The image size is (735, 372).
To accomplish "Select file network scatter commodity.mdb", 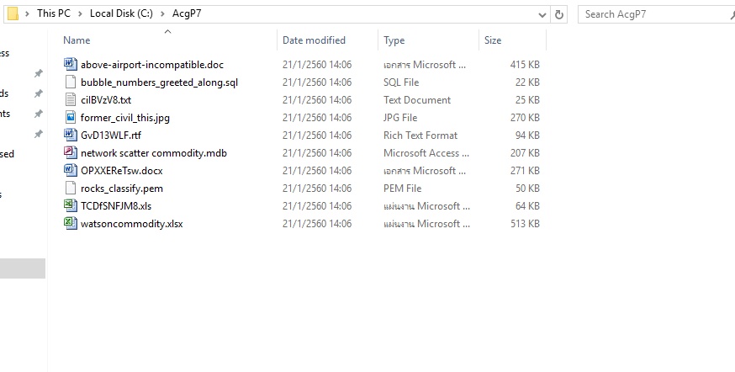I will click(154, 153).
